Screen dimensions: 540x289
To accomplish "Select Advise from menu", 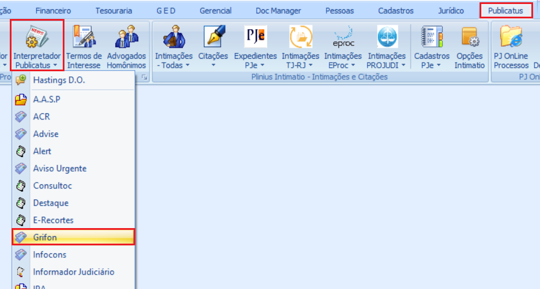I will [73, 134].
